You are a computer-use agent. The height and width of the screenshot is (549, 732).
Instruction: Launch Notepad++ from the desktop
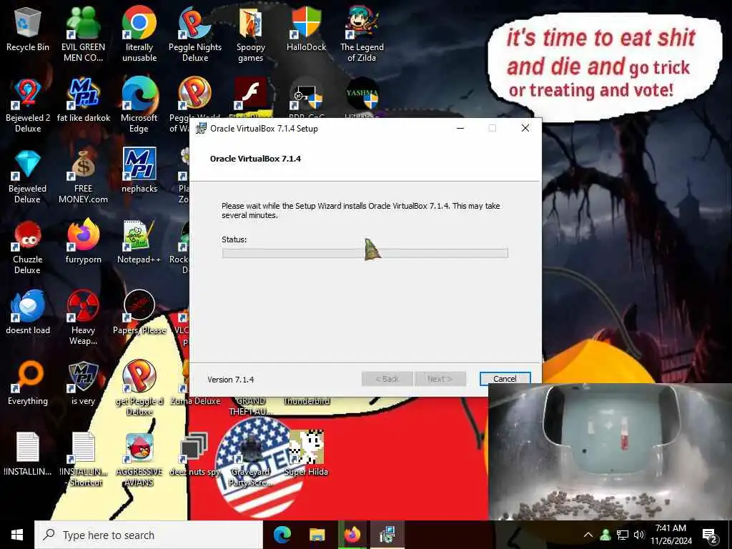(139, 242)
